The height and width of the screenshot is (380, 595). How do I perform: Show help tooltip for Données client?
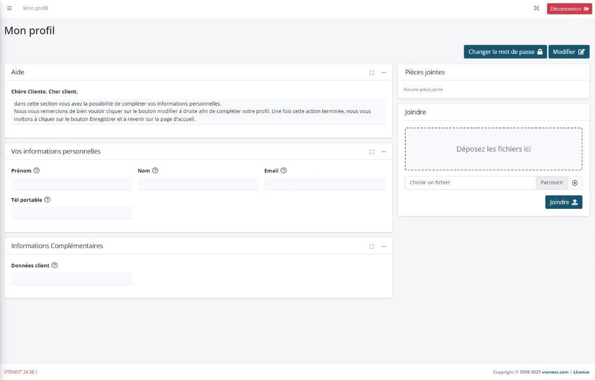pos(55,266)
